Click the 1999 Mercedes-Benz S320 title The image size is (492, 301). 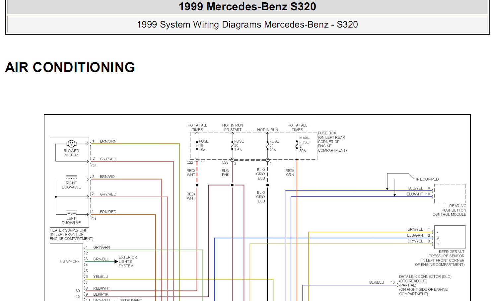[247, 7]
